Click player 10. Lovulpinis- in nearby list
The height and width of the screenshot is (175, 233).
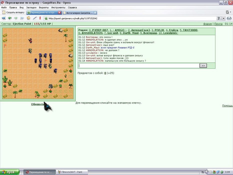(168, 33)
